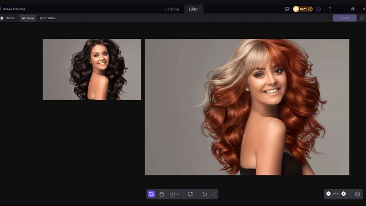Viewport: 366px width, 206px height.
Task: Select the arrow pointer tool
Action: coord(151,194)
